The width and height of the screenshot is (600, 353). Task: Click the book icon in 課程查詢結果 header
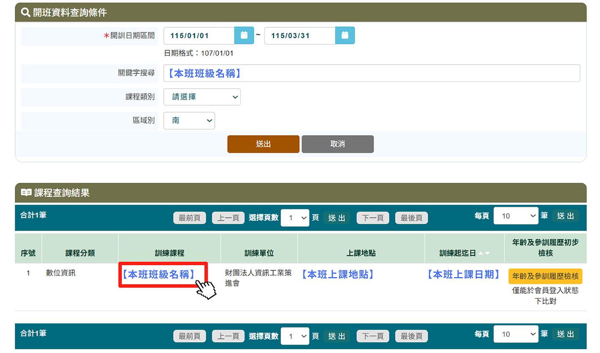point(26,193)
